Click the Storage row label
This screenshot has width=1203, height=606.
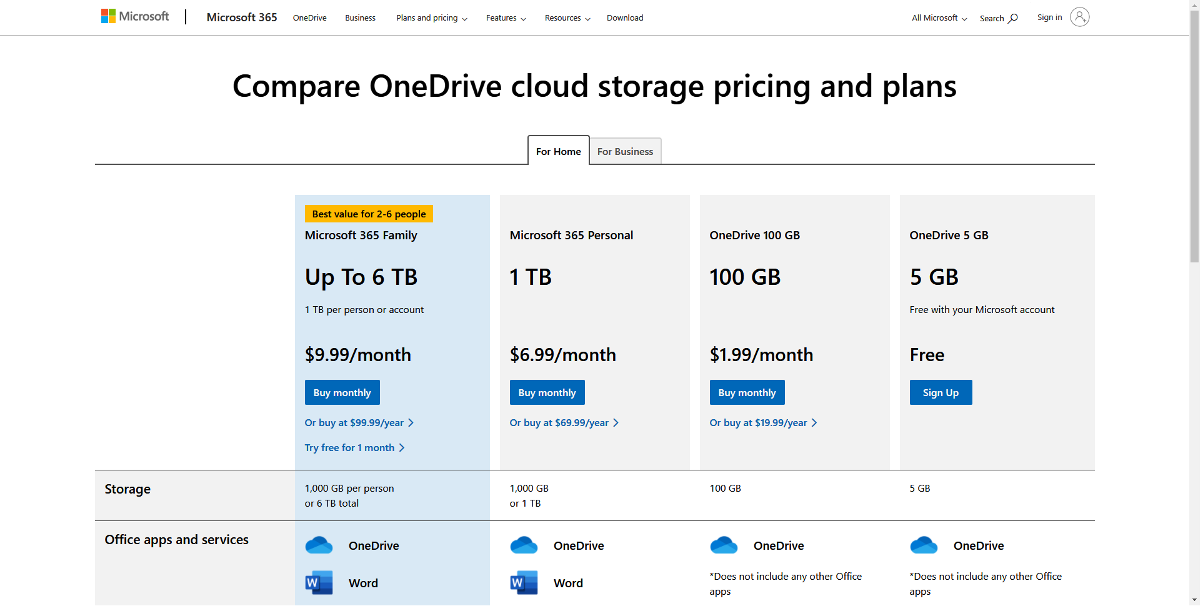[127, 489]
